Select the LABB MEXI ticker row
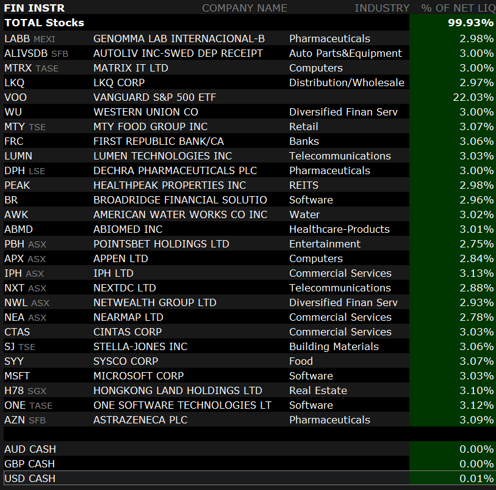The height and width of the screenshot is (490, 496). tap(250, 38)
